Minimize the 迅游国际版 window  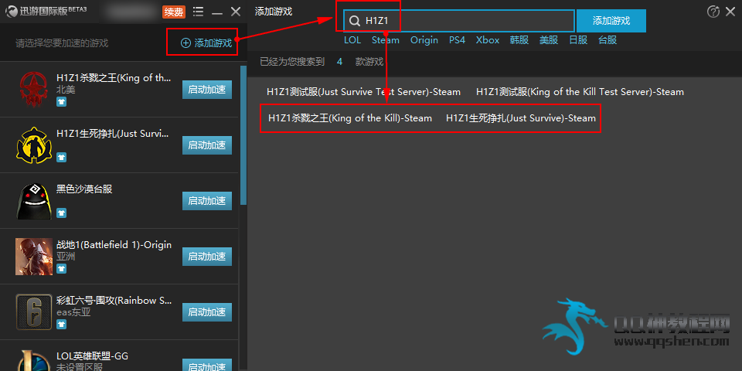click(217, 13)
